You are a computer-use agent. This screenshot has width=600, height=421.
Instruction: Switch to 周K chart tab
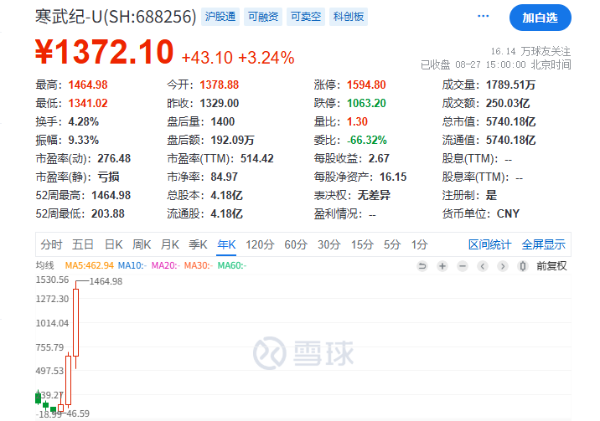(142, 244)
